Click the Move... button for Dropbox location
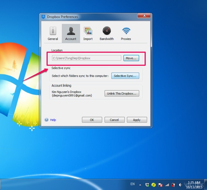The height and width of the screenshot is (190, 207). 131,58
